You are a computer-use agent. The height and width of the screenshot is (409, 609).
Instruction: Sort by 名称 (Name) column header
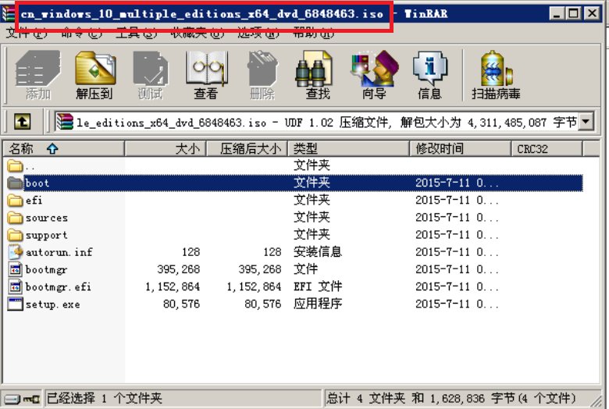pos(64,148)
